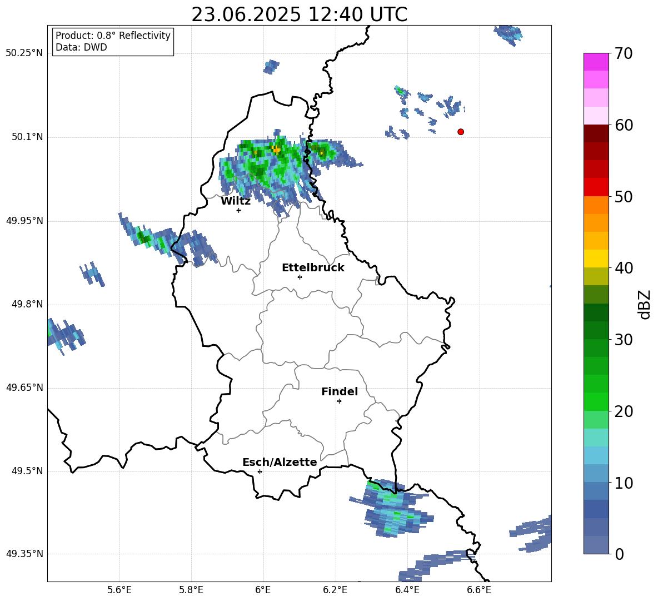Click the yellow colorbar segment just above 40

[x=596, y=259]
